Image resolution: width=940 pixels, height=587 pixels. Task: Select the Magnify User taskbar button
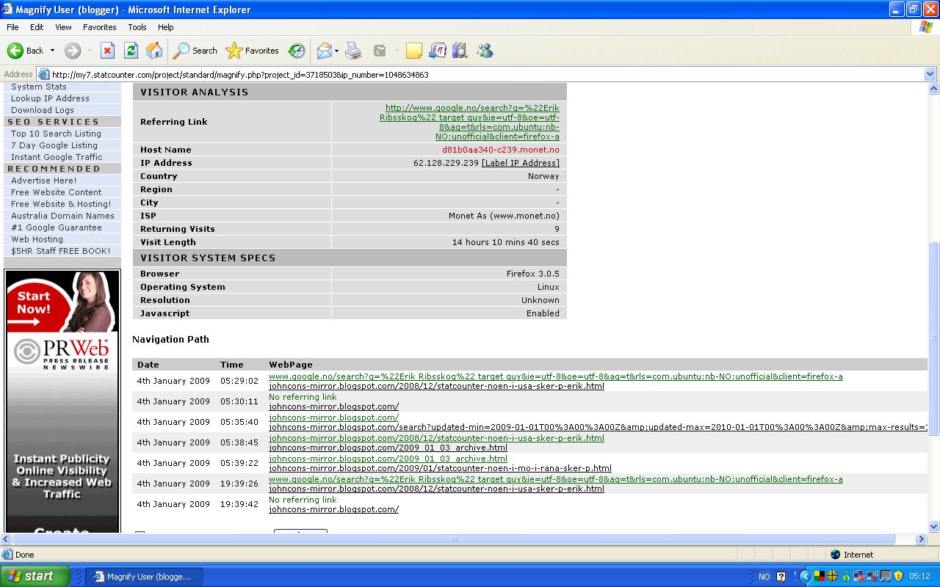pyautogui.click(x=143, y=577)
